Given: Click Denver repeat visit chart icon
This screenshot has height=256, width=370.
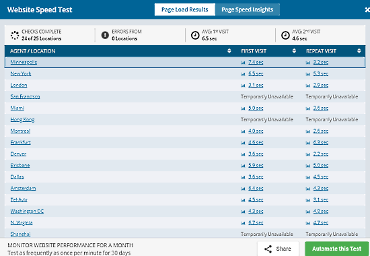Looking at the screenshot, I should click(x=308, y=154).
